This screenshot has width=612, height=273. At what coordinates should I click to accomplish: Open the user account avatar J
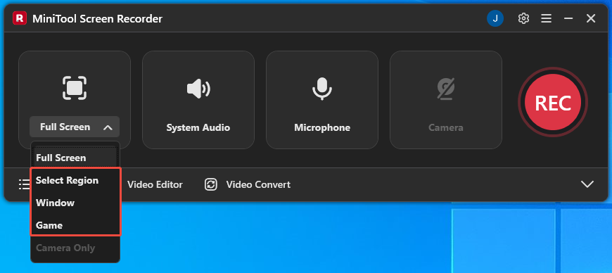point(495,18)
